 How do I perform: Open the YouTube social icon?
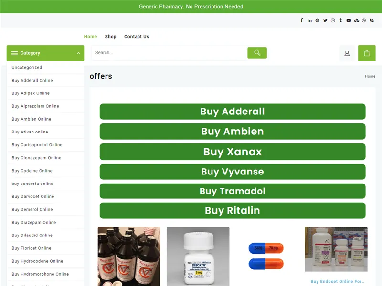[348, 20]
